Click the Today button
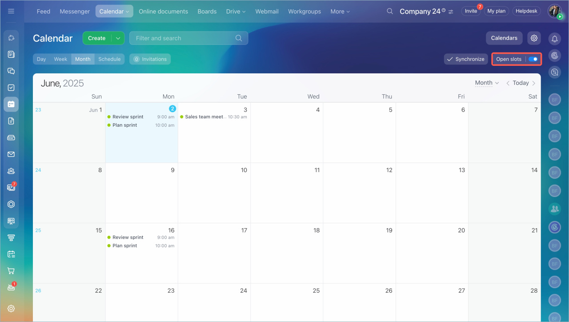This screenshot has height=322, width=569. [521, 83]
